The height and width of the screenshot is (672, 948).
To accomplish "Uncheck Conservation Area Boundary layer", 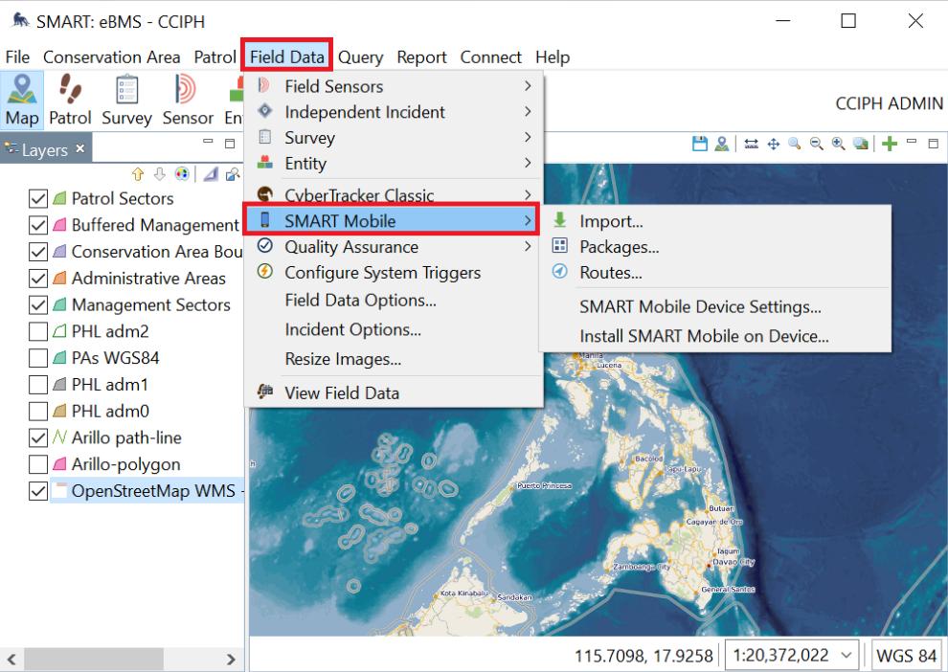I will (x=38, y=252).
